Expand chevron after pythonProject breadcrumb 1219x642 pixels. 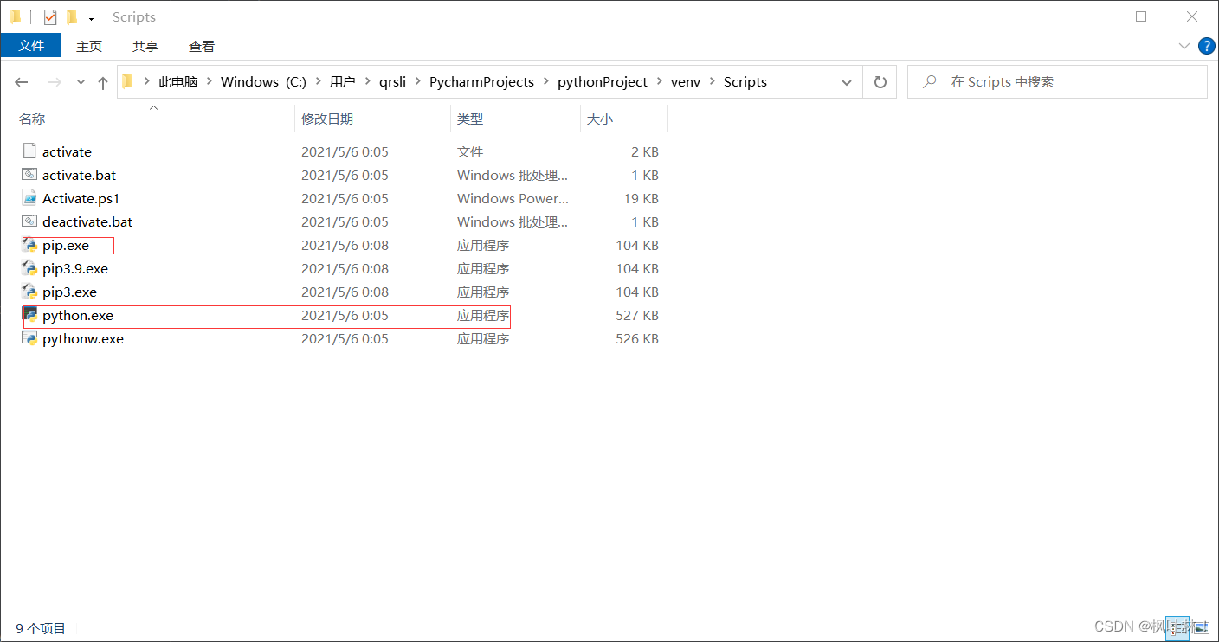[659, 82]
